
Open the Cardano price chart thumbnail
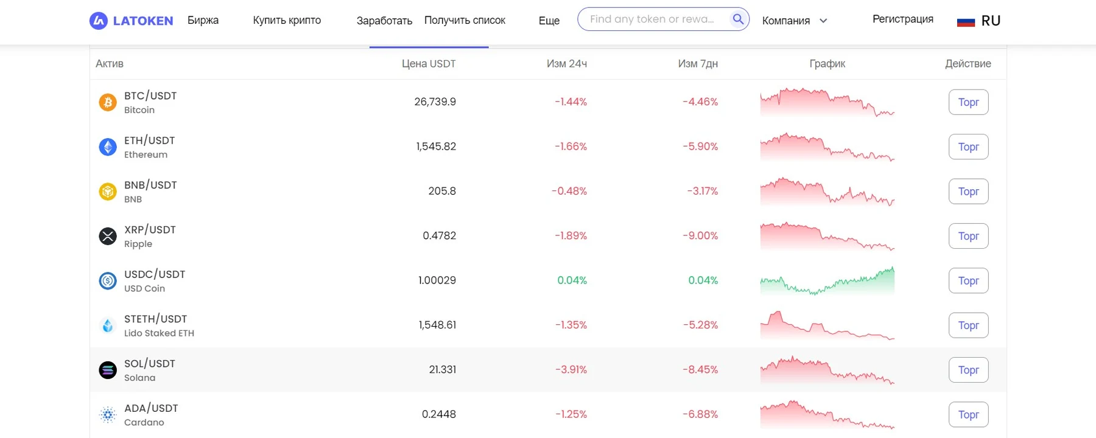(827, 414)
